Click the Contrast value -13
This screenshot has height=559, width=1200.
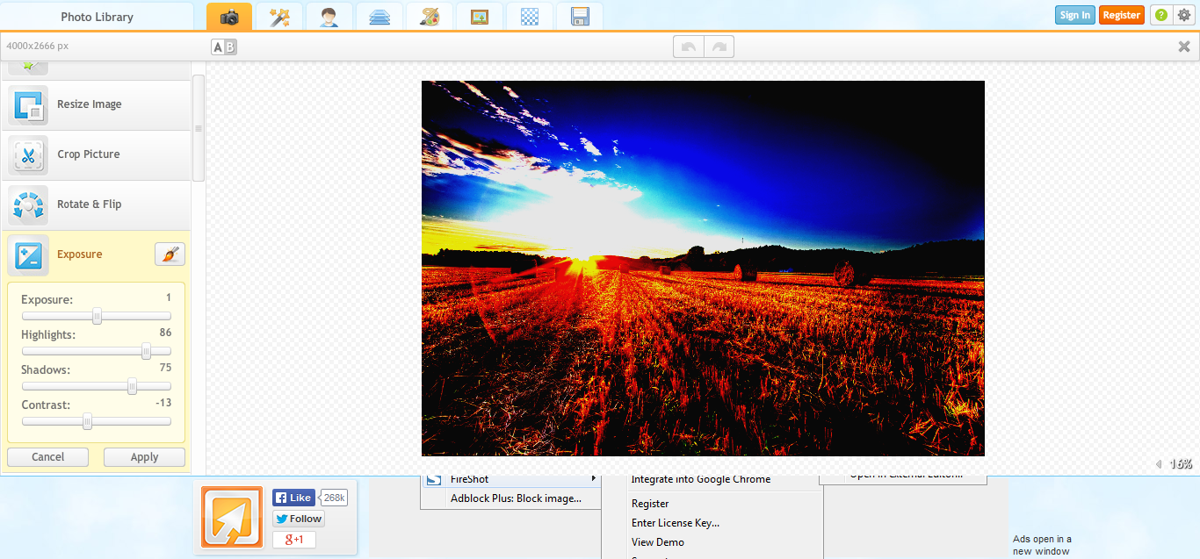(163, 404)
